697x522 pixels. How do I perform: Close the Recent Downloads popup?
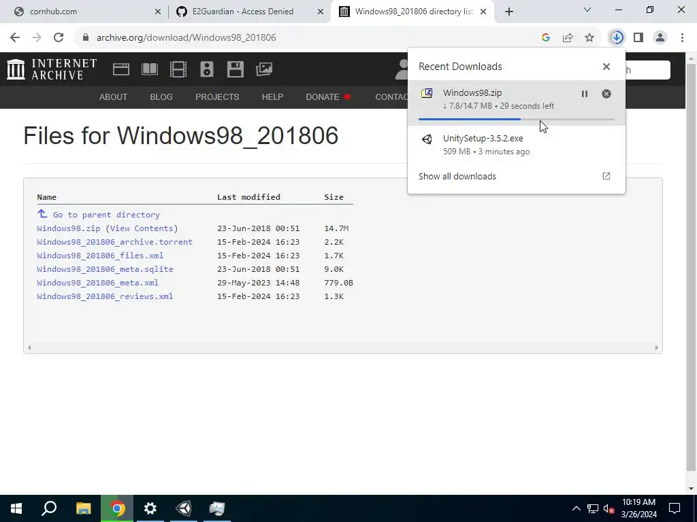click(606, 67)
